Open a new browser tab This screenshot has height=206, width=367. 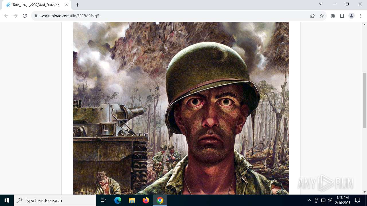tap(77, 5)
